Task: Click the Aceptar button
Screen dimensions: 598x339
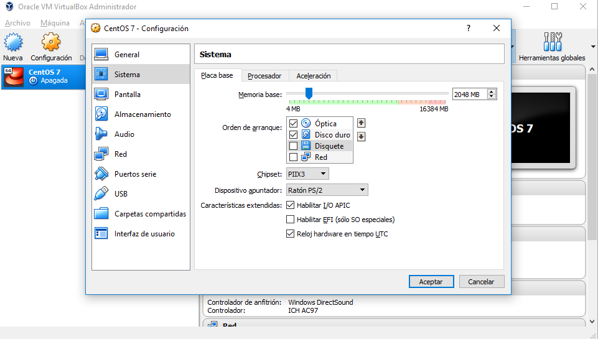Action: pyautogui.click(x=431, y=282)
